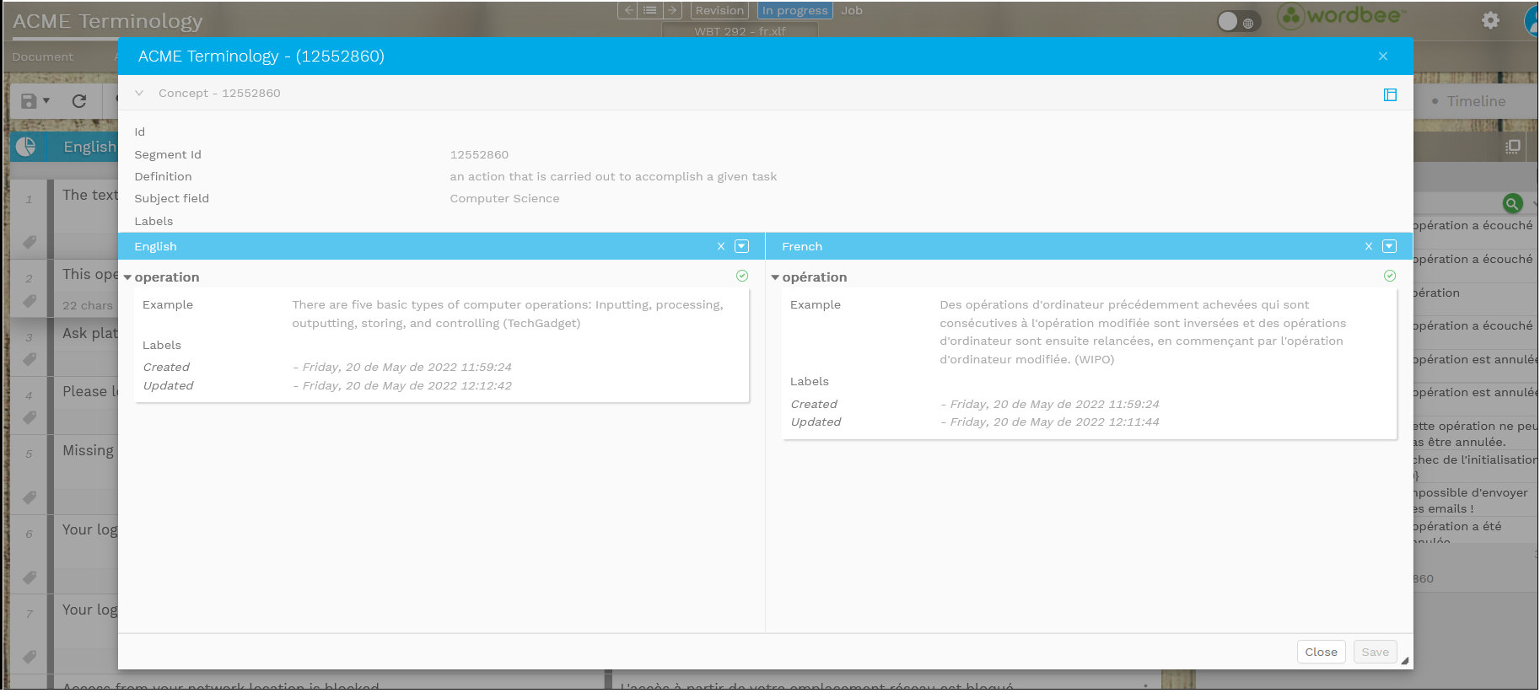Screen dimensions: 1540x693
Task: Close the ACME Terminology dialog with X
Action: (x=1382, y=56)
